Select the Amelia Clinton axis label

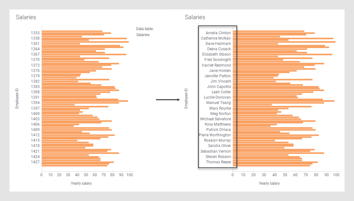218,33
